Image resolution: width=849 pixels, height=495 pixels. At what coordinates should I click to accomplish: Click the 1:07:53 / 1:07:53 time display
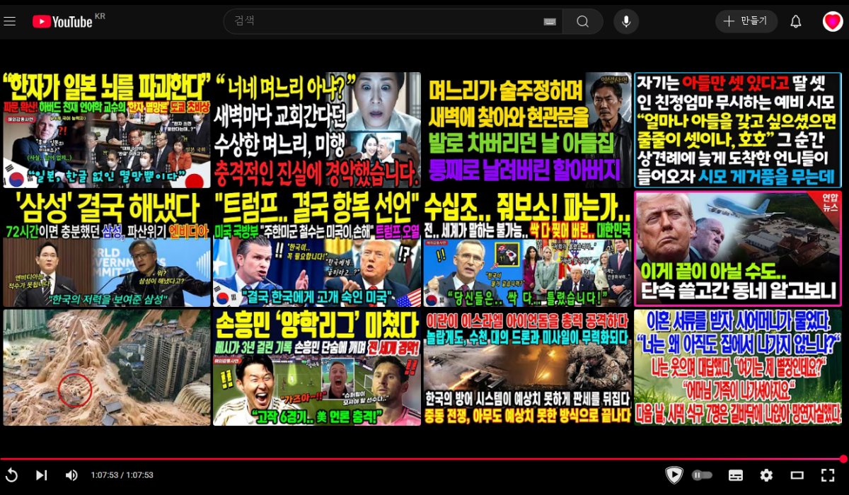(122, 475)
